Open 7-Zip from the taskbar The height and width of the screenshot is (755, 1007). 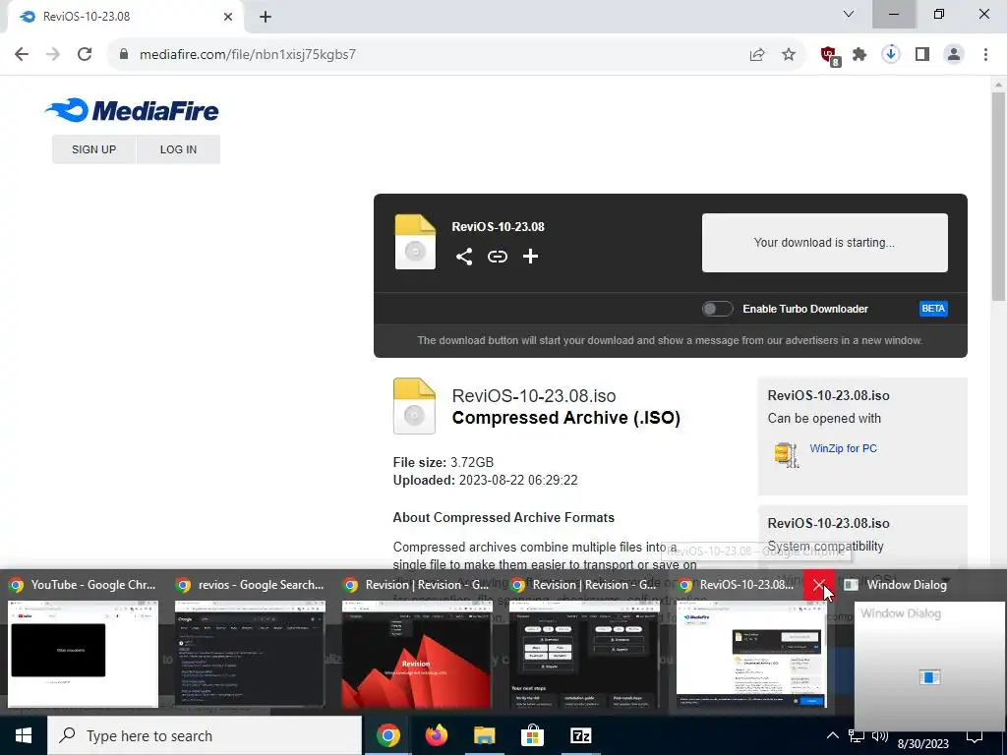pos(580,735)
